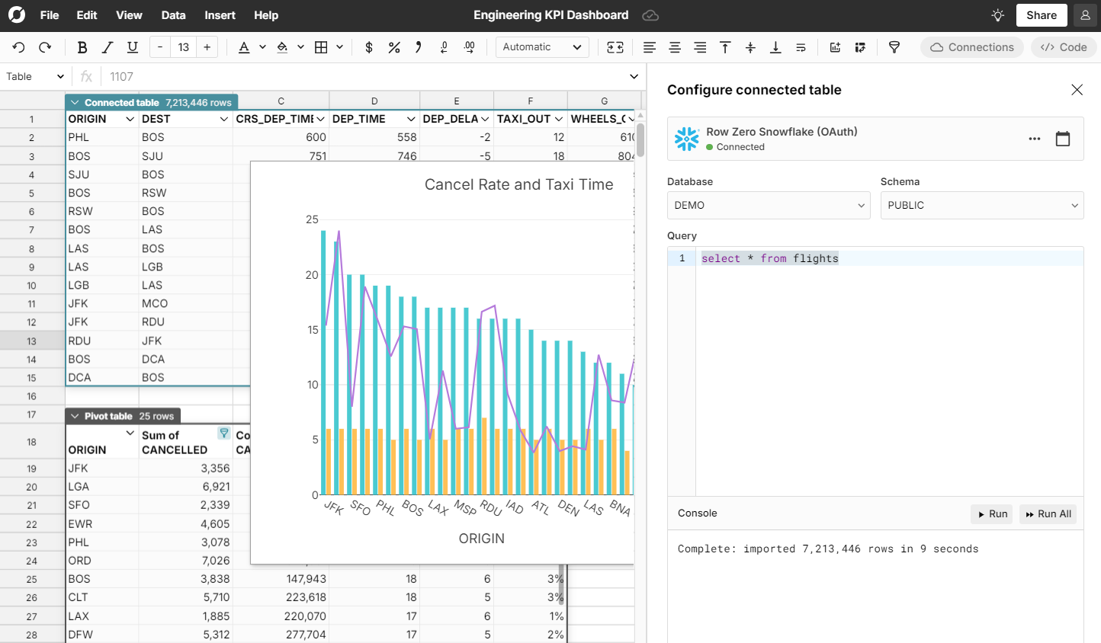Open the Schema dropdown showing PUBLIC

click(982, 205)
